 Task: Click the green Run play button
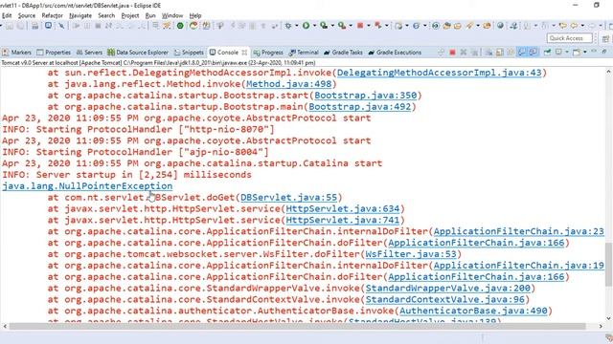coord(306,26)
